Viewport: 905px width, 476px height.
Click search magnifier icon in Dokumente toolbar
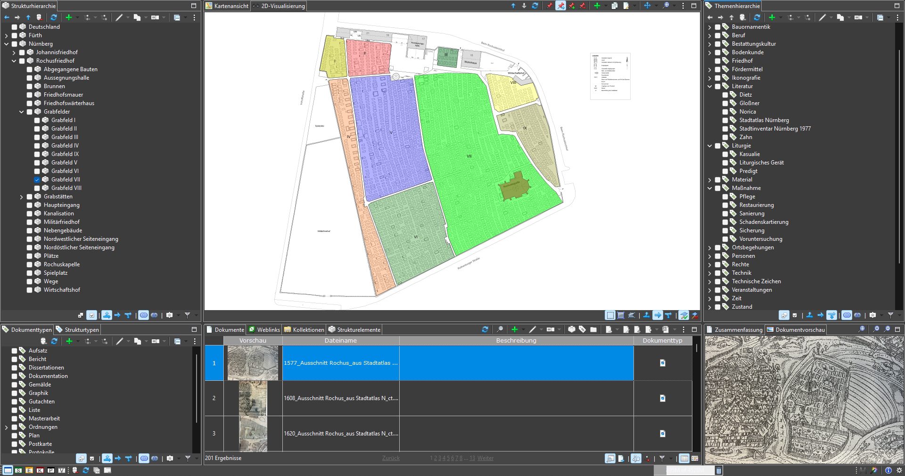[x=500, y=329]
